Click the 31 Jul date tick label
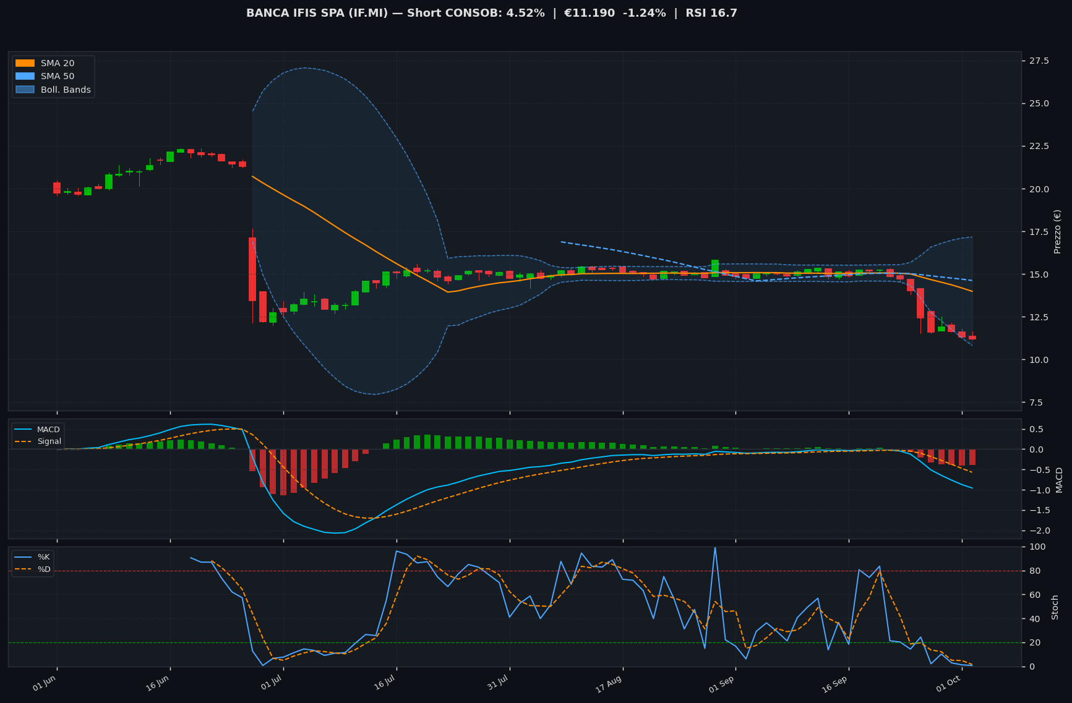The image size is (1072, 703). coord(498,684)
